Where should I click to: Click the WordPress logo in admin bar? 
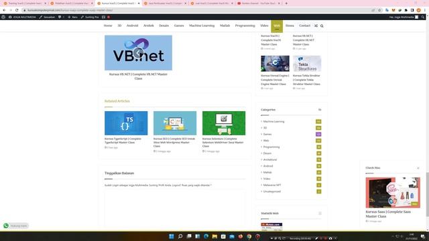[3, 17]
